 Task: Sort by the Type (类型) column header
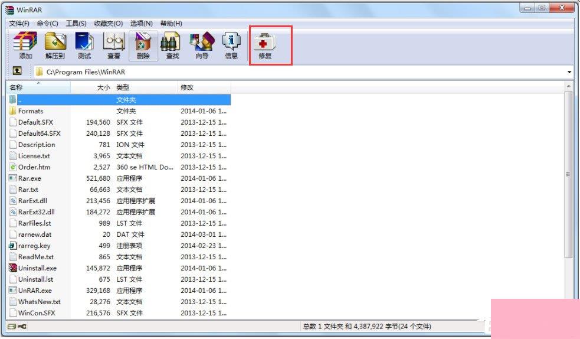click(x=145, y=88)
